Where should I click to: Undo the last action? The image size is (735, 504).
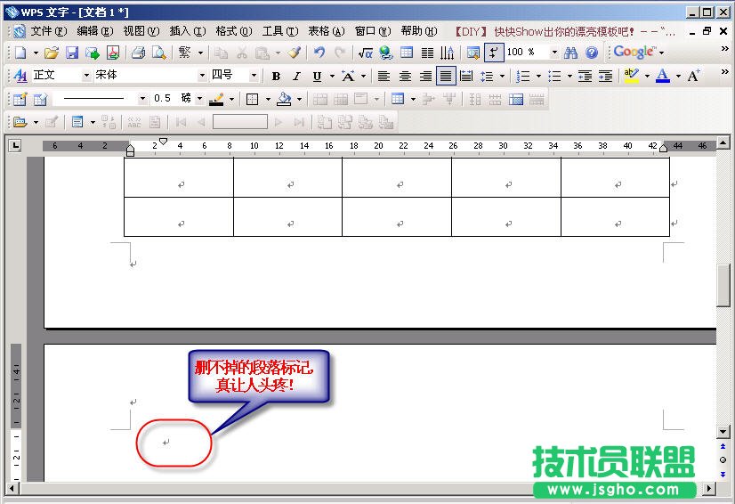(x=319, y=53)
